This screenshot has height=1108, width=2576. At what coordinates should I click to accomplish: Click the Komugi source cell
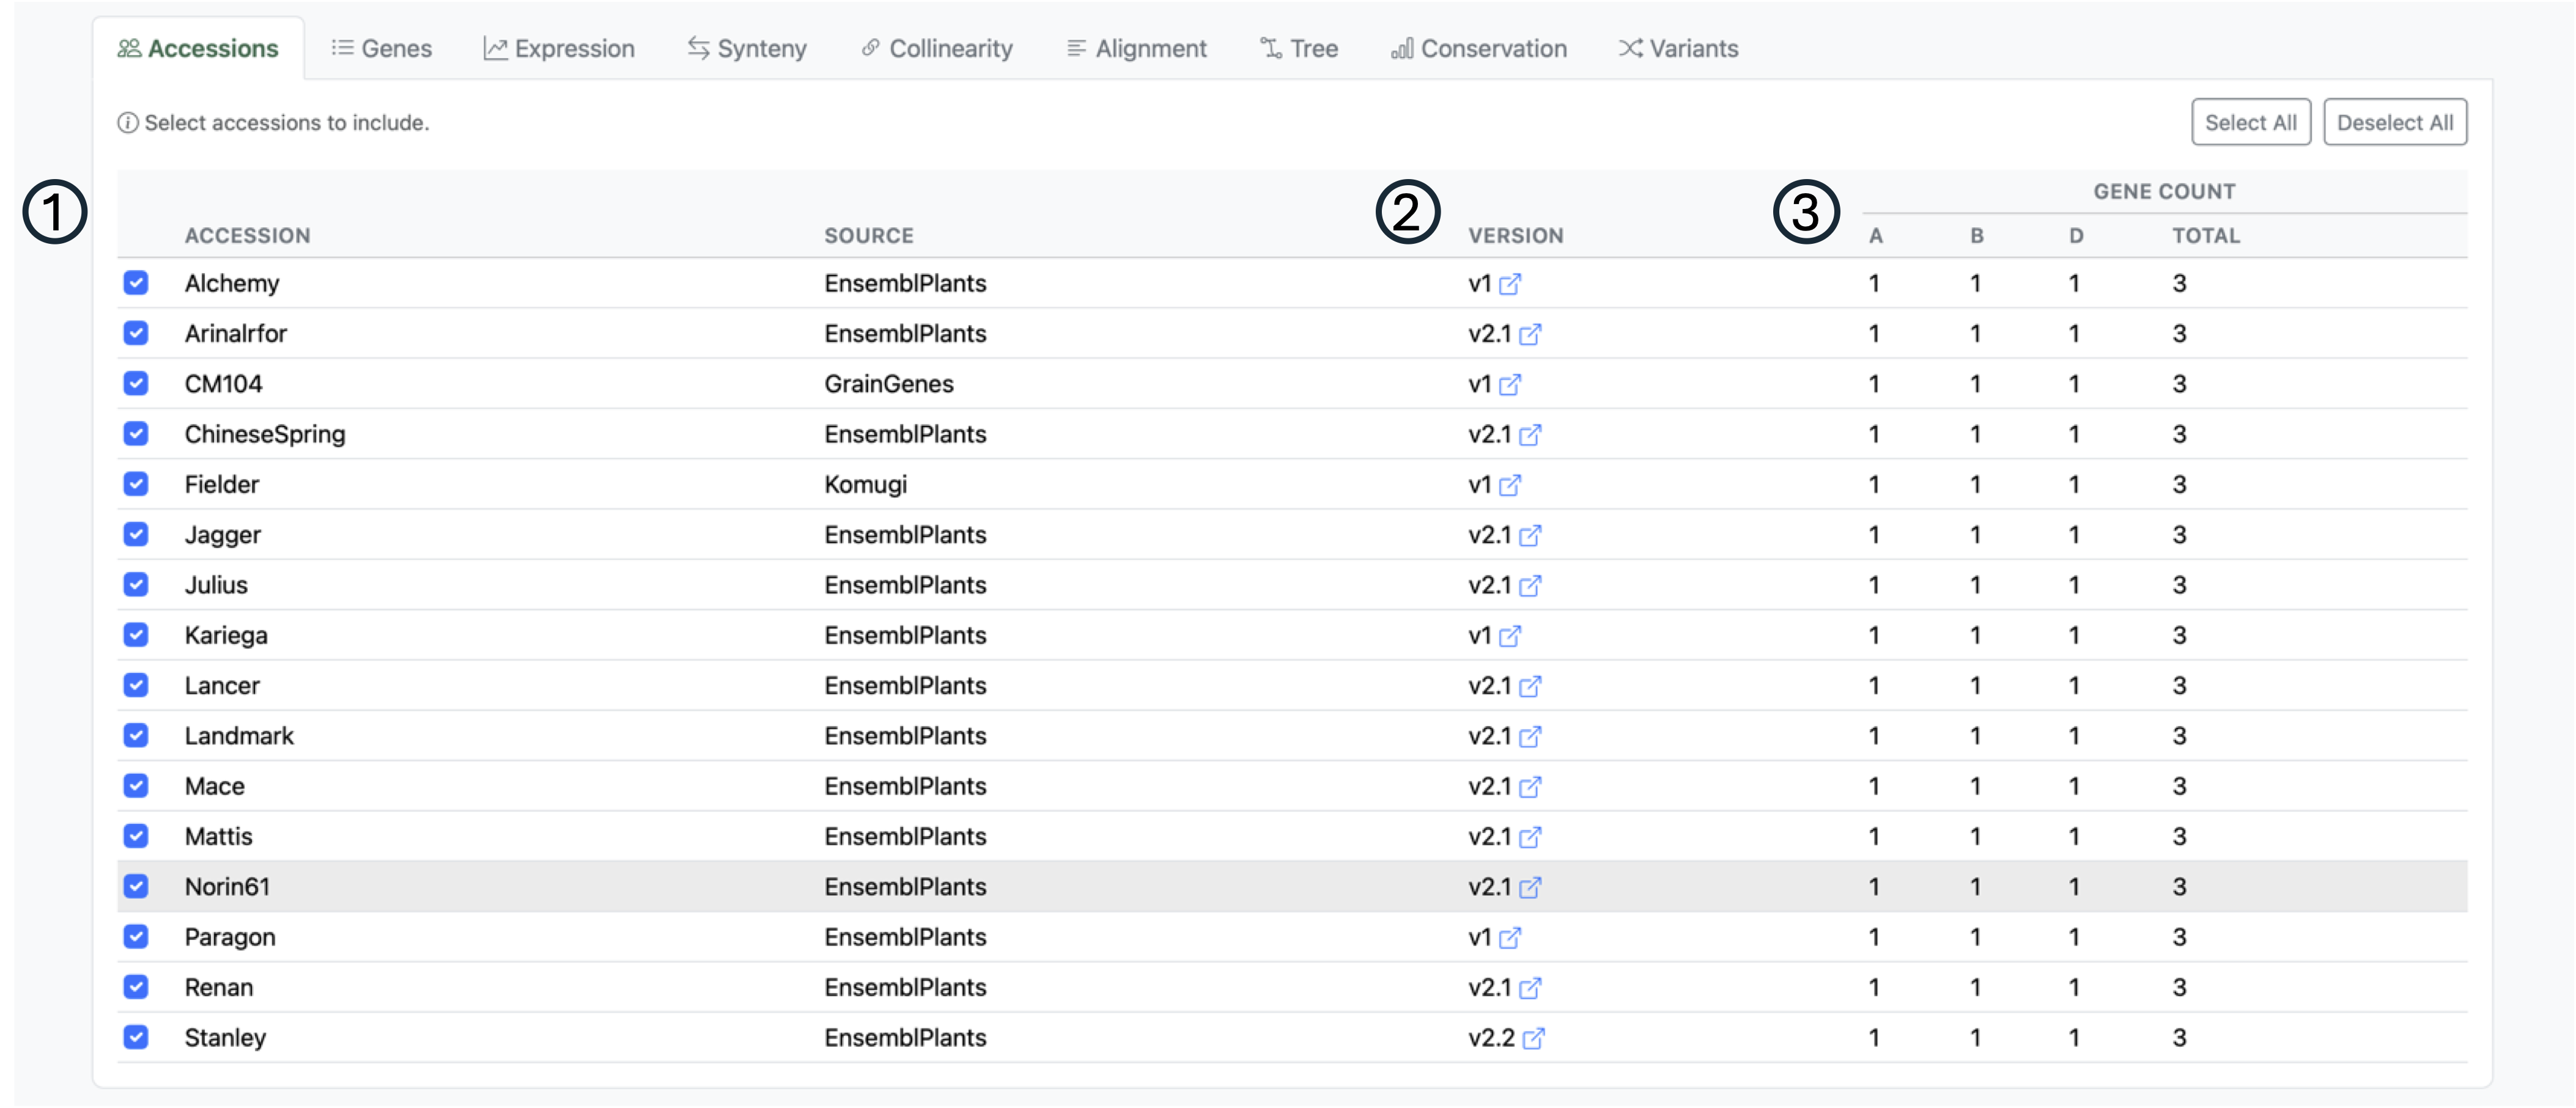(866, 485)
